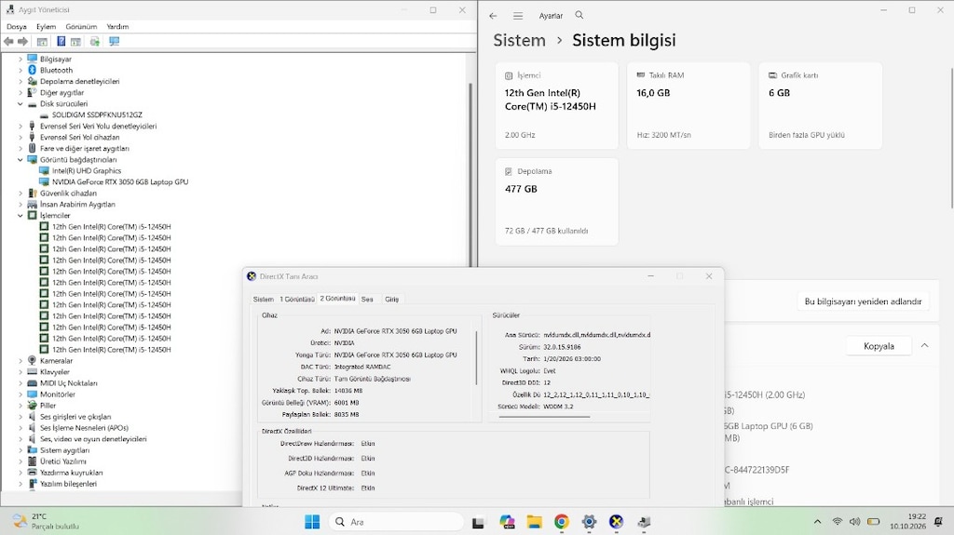
Task: Open File Explorer from the taskbar
Action: click(534, 522)
